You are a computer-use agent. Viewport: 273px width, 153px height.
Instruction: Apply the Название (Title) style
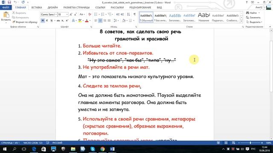coord(204,17)
